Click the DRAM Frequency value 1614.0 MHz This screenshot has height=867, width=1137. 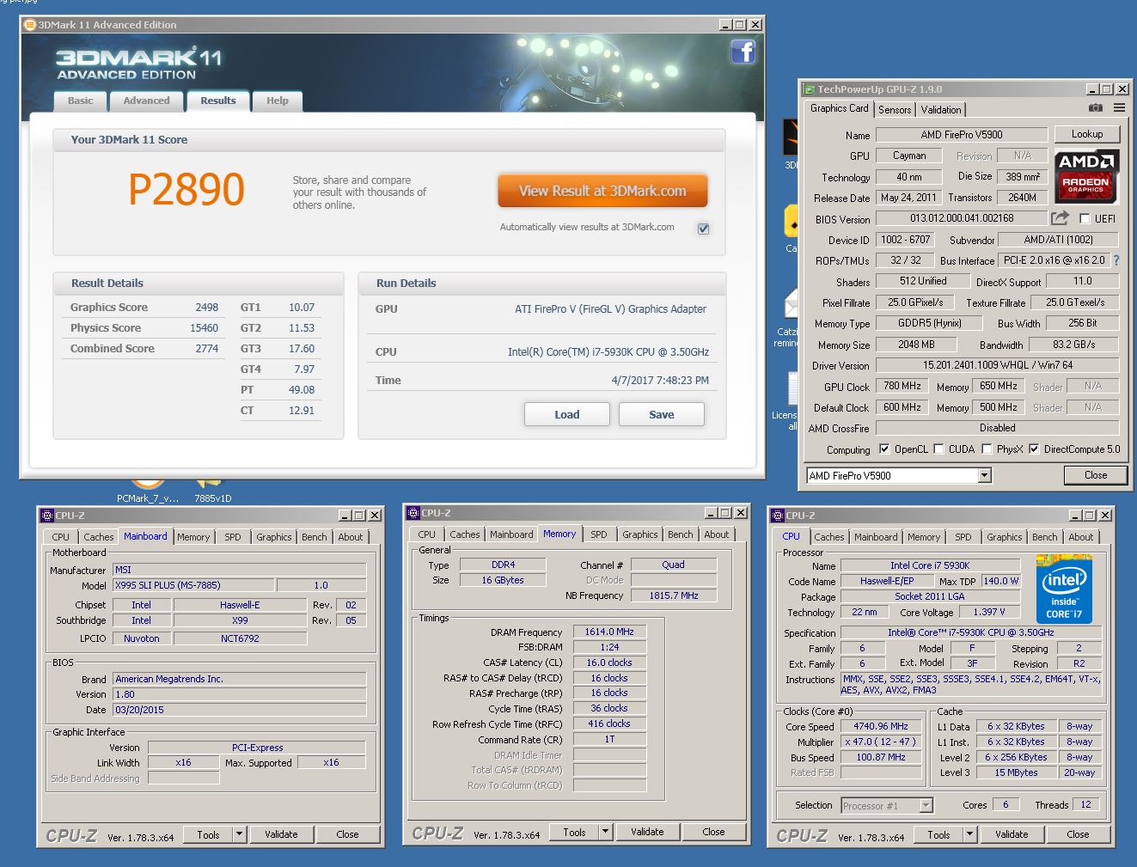point(609,632)
